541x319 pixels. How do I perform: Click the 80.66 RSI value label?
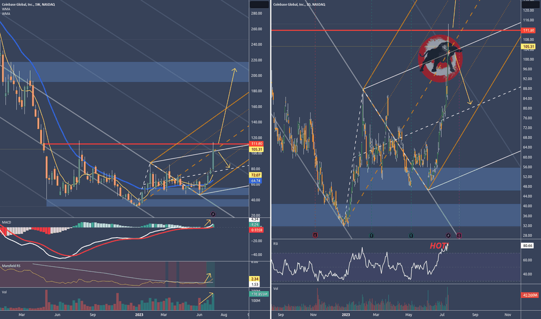click(x=528, y=246)
